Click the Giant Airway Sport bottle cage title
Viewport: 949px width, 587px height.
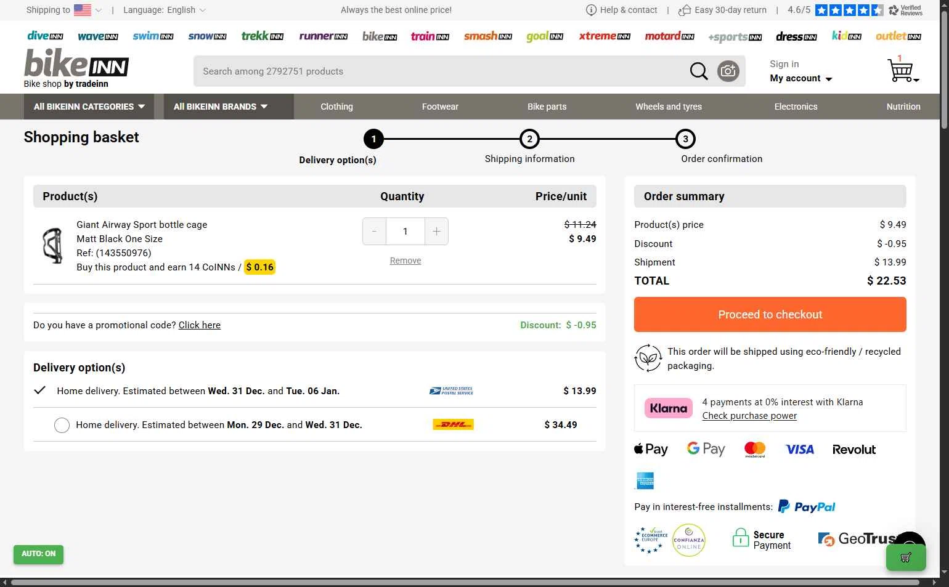(x=142, y=225)
